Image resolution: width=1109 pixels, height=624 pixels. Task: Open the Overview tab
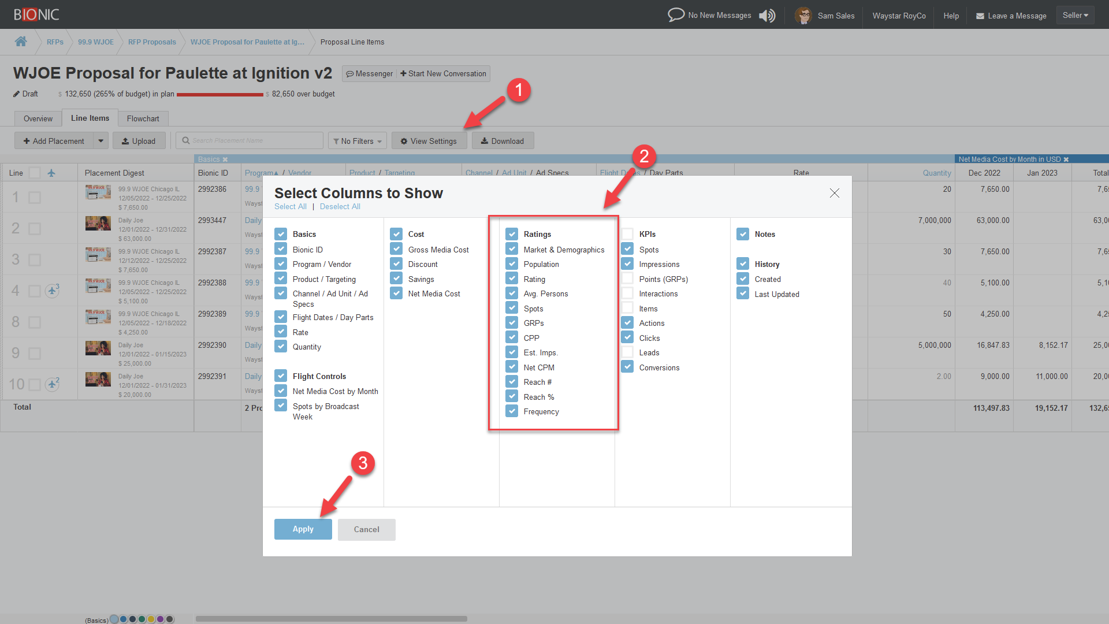38,118
